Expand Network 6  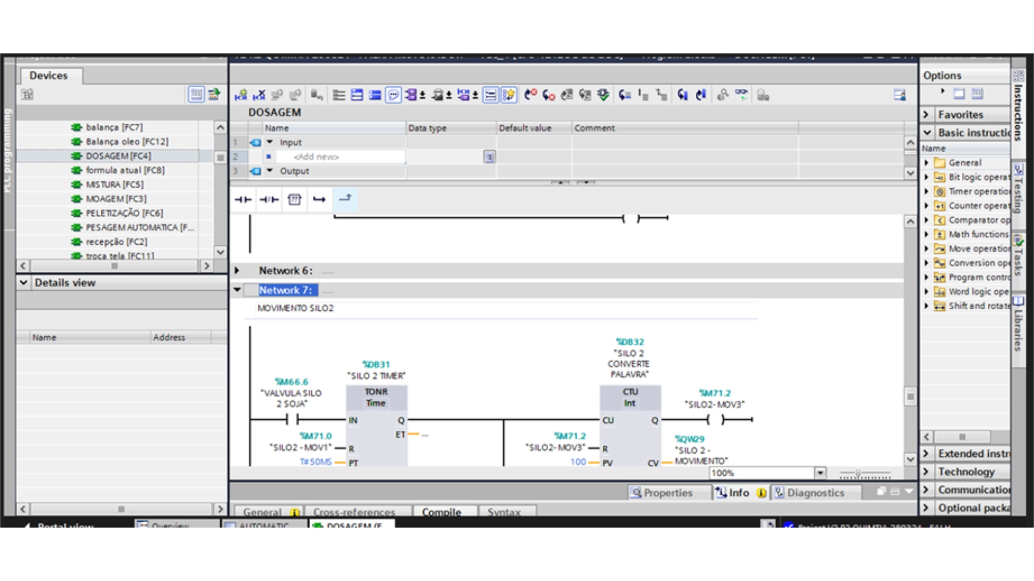pos(237,271)
